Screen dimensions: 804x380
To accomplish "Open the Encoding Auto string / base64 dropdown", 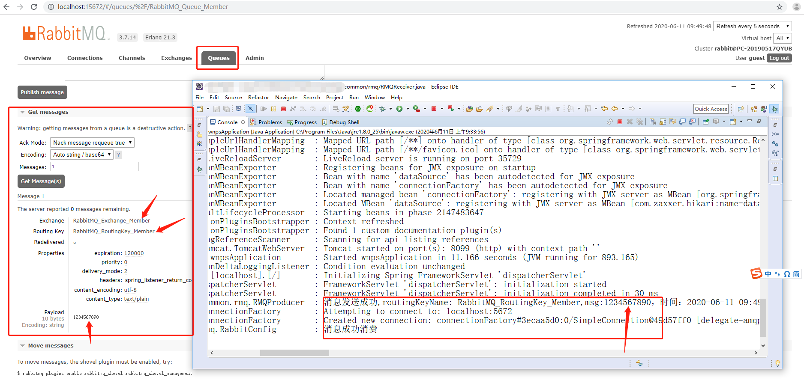I will (81, 154).
